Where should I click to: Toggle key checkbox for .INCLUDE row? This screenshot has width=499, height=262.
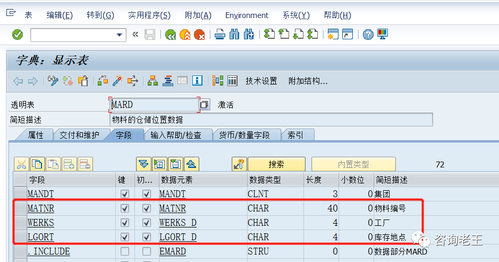[125, 251]
